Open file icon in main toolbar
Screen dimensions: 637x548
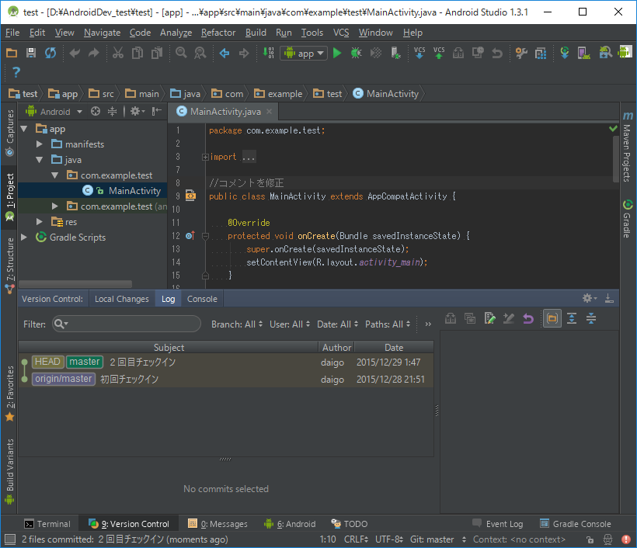(12, 53)
